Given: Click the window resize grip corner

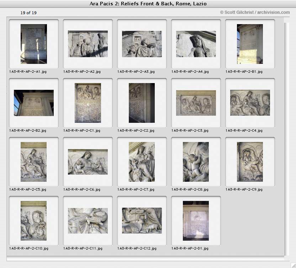Looking at the screenshot, I should coord(293,265).
